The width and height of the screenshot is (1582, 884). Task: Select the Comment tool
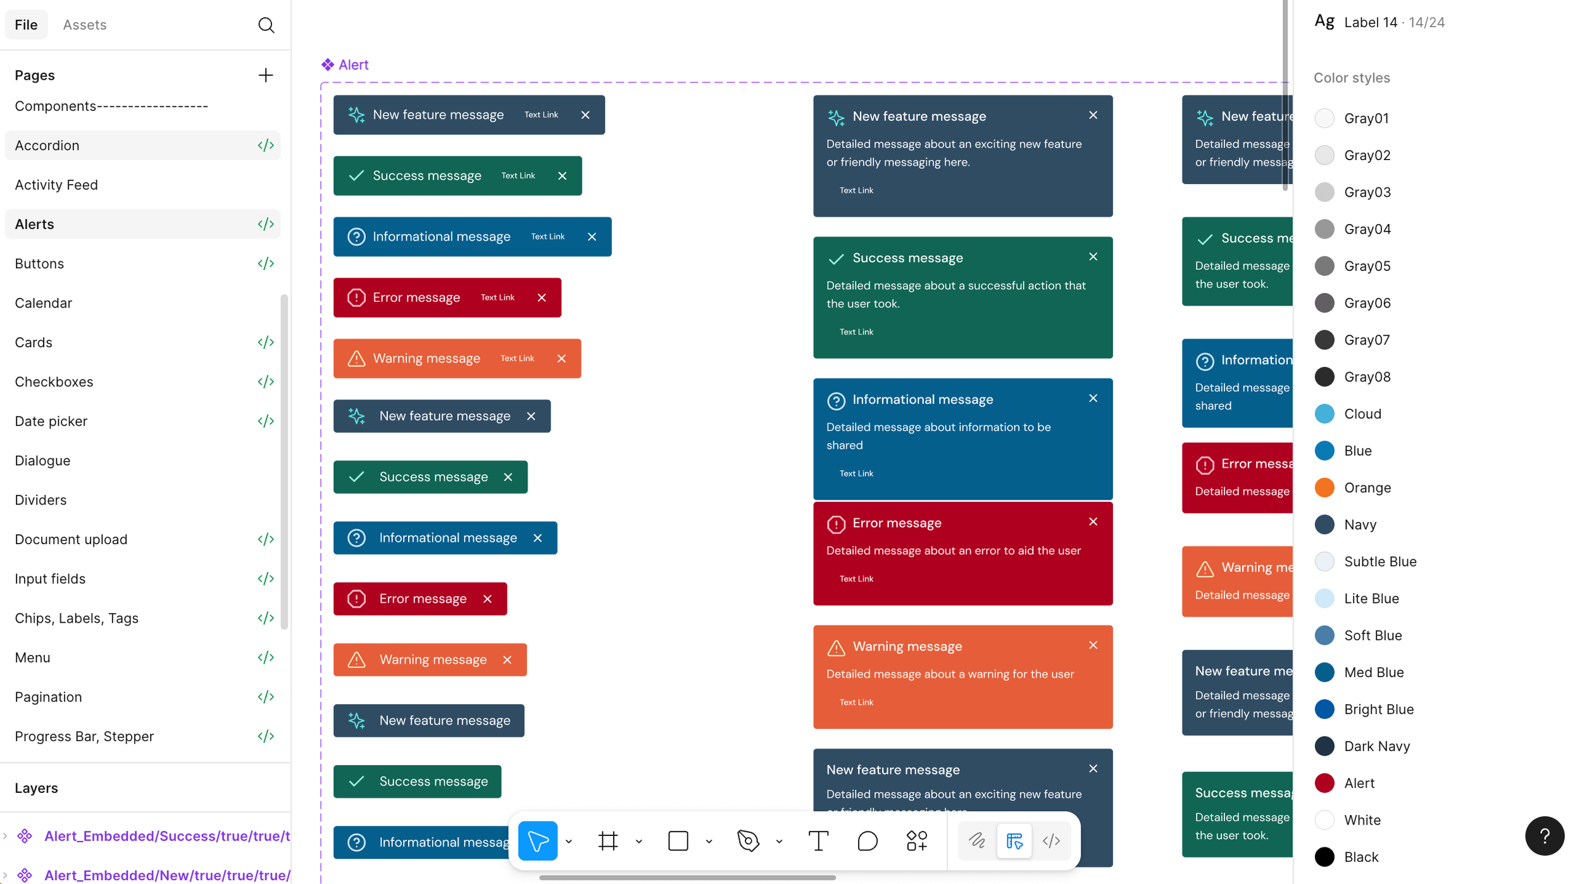(867, 840)
